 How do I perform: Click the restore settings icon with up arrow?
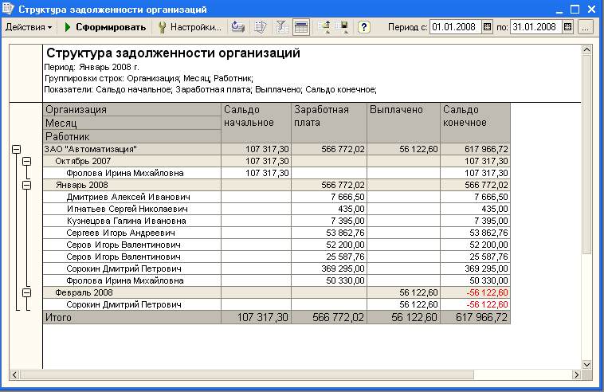pos(324,27)
